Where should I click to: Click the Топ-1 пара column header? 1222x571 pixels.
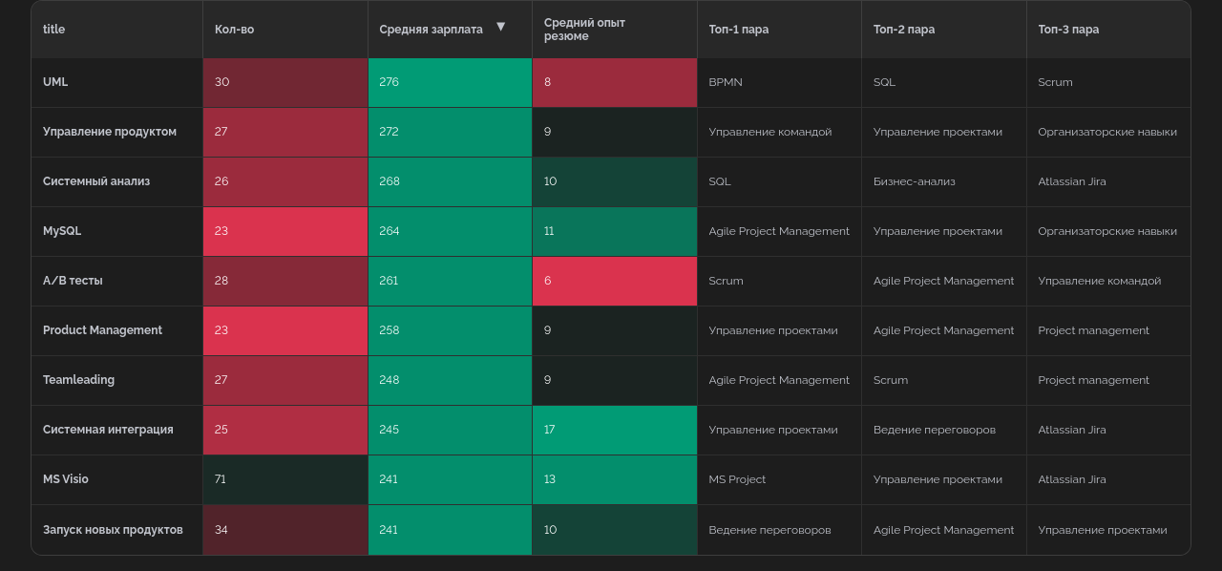tap(738, 30)
